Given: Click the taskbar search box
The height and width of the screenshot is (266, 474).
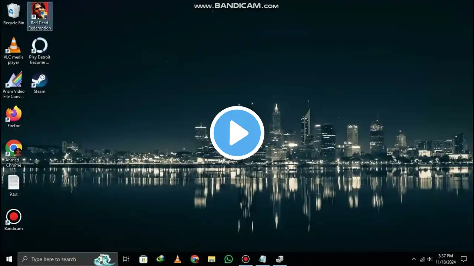Looking at the screenshot, I should (68, 259).
